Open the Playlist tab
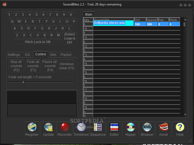Viewport: 194px width, 145px height. 66,55
